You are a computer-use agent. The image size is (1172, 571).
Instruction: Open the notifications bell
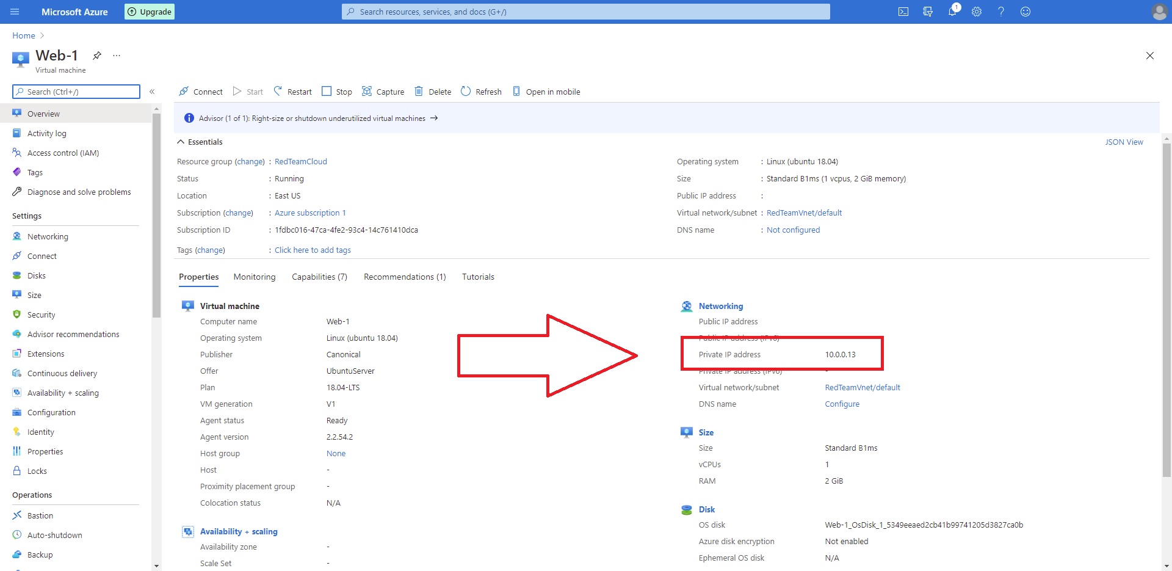(952, 12)
